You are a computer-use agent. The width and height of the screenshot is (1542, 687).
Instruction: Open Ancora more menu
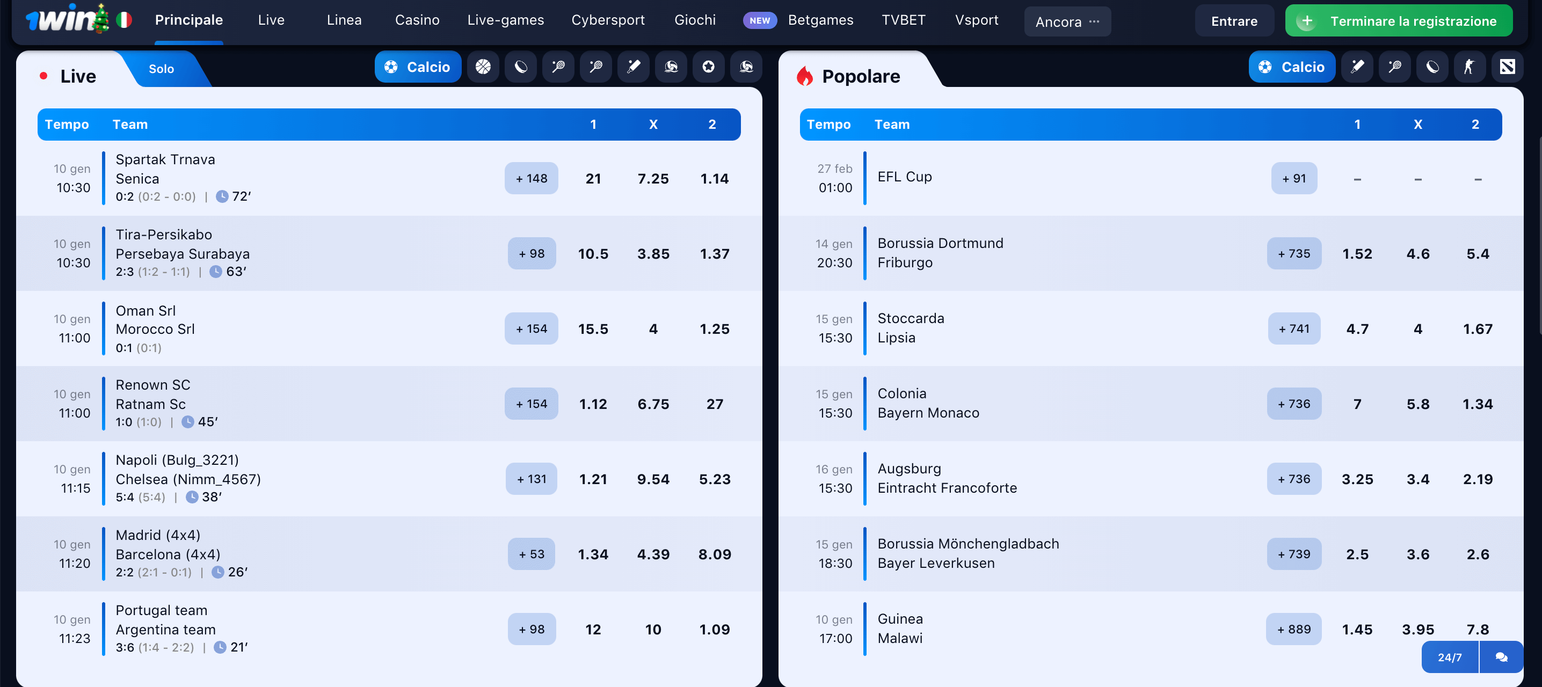point(1067,21)
